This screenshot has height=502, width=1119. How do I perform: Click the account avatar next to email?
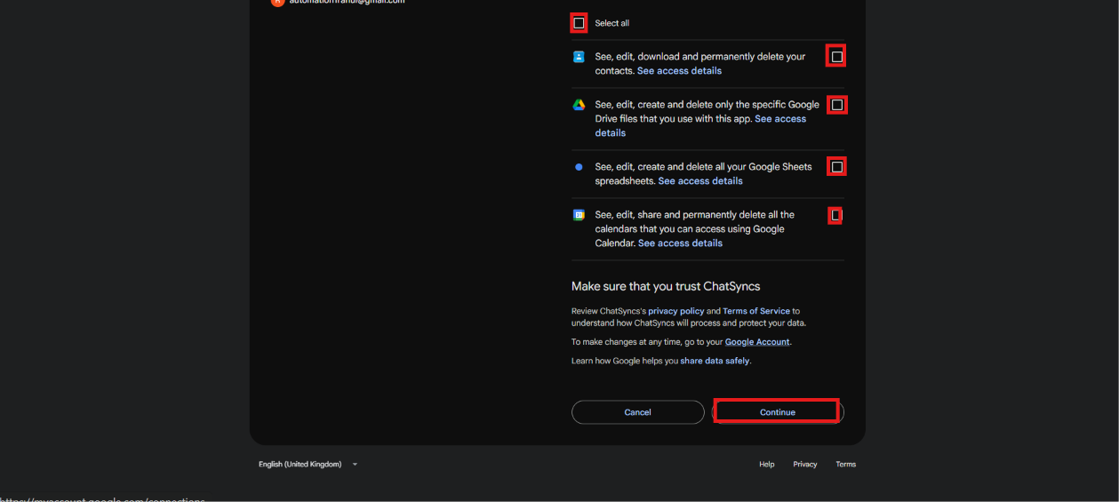[x=277, y=2]
